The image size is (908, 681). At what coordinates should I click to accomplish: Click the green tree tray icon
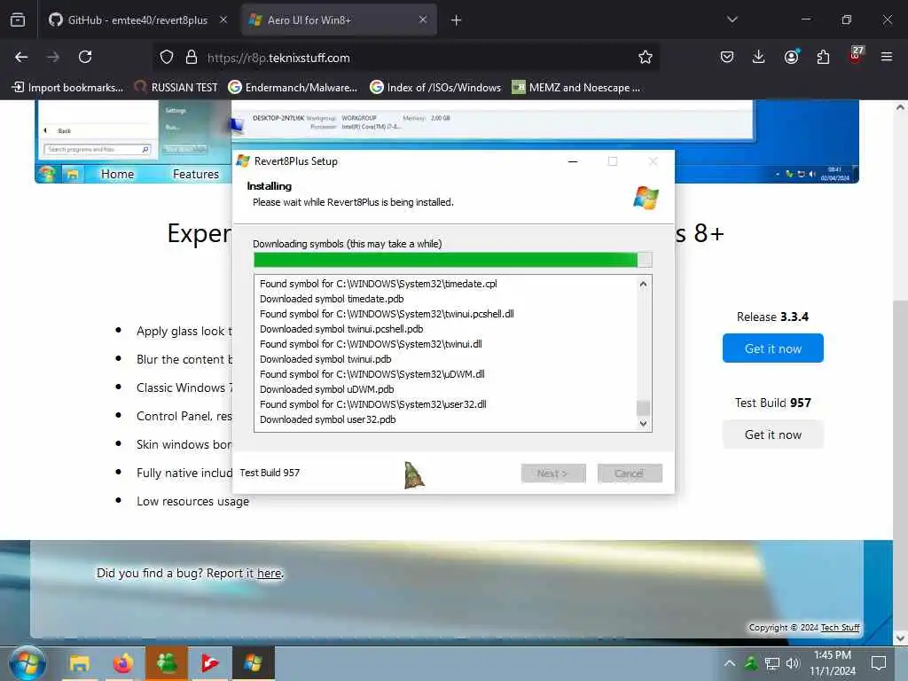(751, 663)
